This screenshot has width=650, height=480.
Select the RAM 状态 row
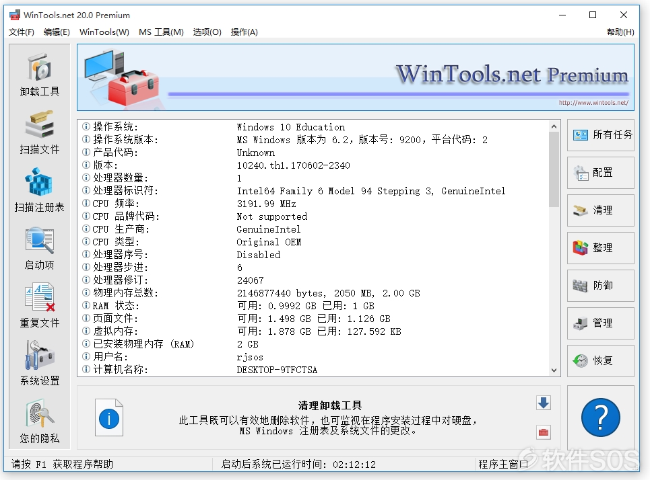[x=313, y=305]
